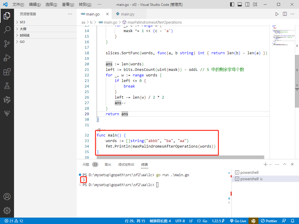Open the 选择(S) menu
Screen dimensions: 299x224
tap(51, 5)
